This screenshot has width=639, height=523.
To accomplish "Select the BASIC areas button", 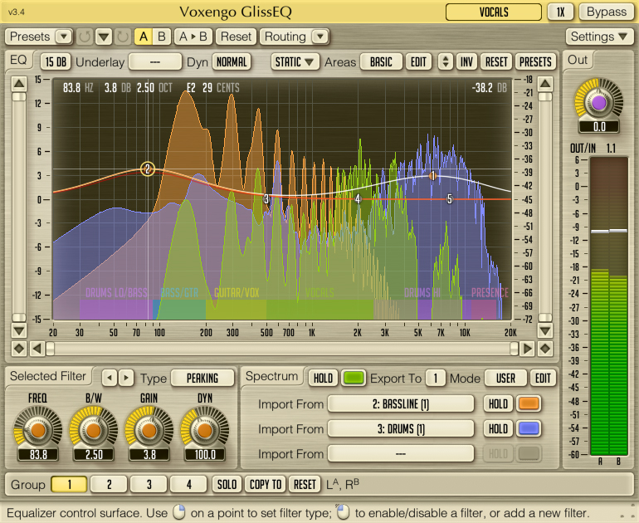I will tap(381, 62).
